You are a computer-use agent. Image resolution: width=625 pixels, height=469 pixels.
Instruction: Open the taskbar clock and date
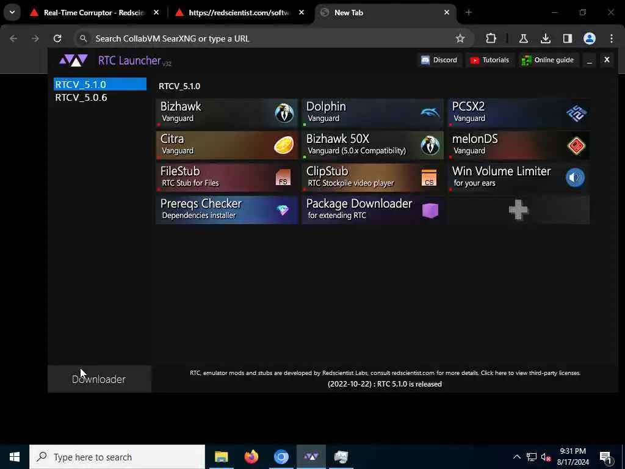click(x=573, y=457)
